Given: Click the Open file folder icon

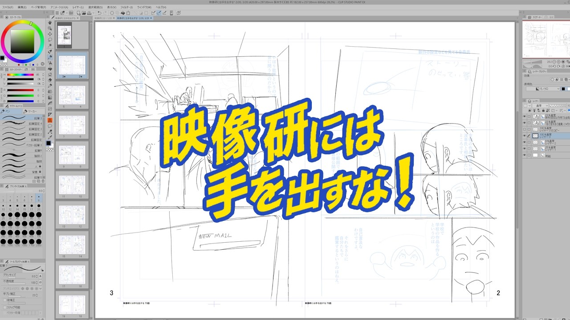Looking at the screenshot, I should (x=84, y=12).
